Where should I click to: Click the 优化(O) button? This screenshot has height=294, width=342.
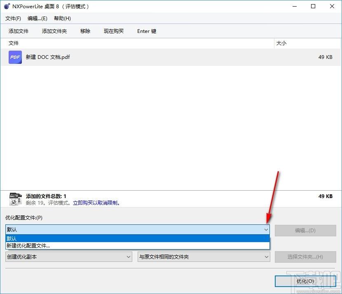coord(305,281)
